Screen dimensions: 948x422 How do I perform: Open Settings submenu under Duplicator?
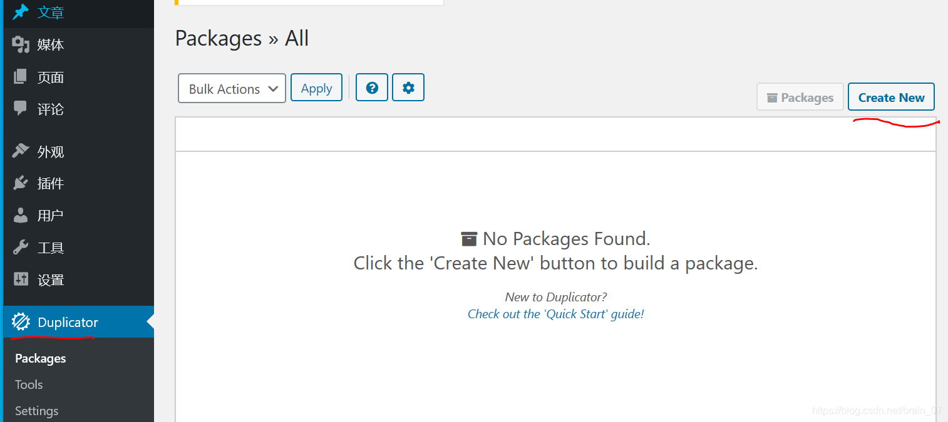pyautogui.click(x=36, y=411)
